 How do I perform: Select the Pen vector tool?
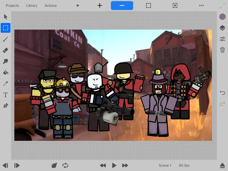pos(6,106)
